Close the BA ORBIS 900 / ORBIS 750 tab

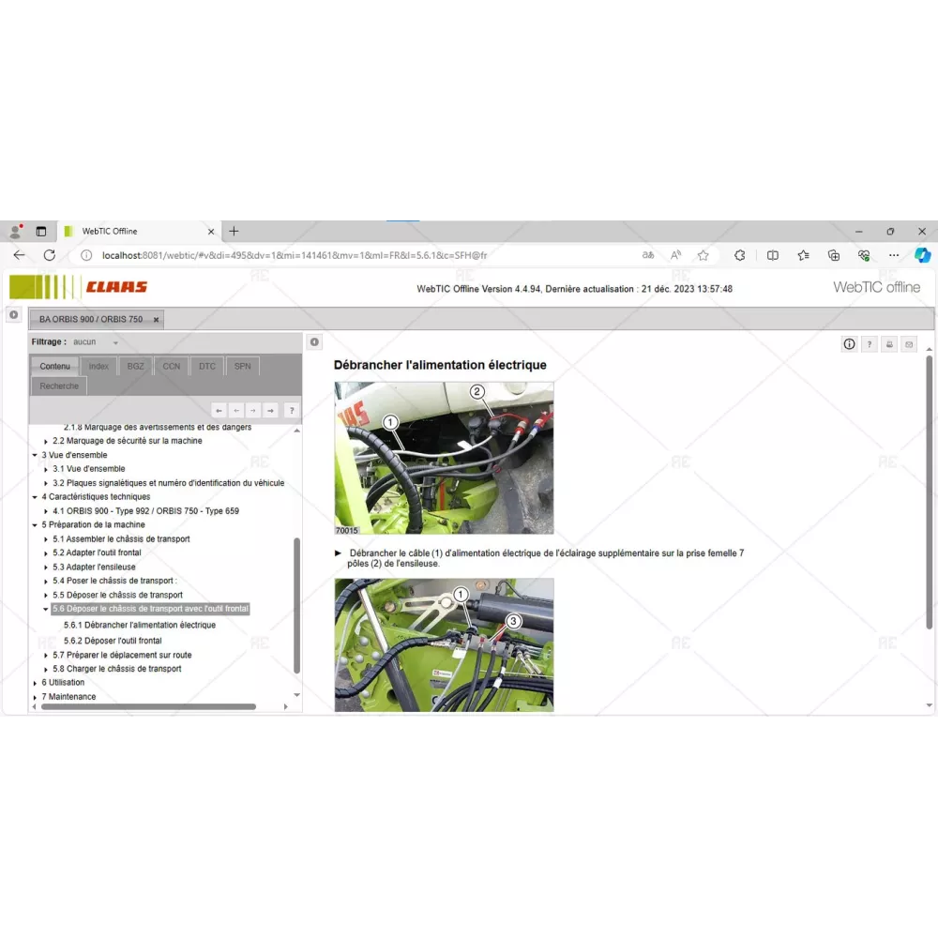tap(157, 320)
